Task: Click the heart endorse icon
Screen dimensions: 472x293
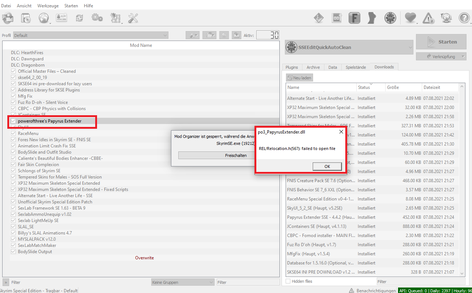Action: tap(410, 18)
